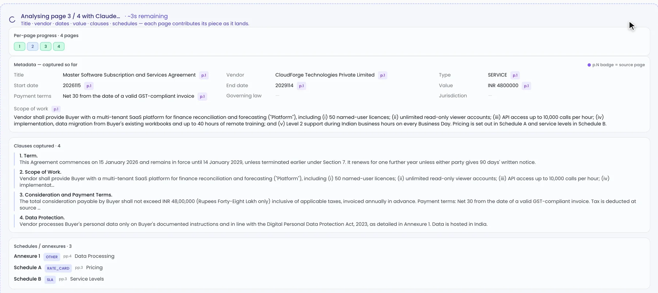
Task: Click 'Clauses captured · 4' section header
Action: pyautogui.click(x=37, y=146)
